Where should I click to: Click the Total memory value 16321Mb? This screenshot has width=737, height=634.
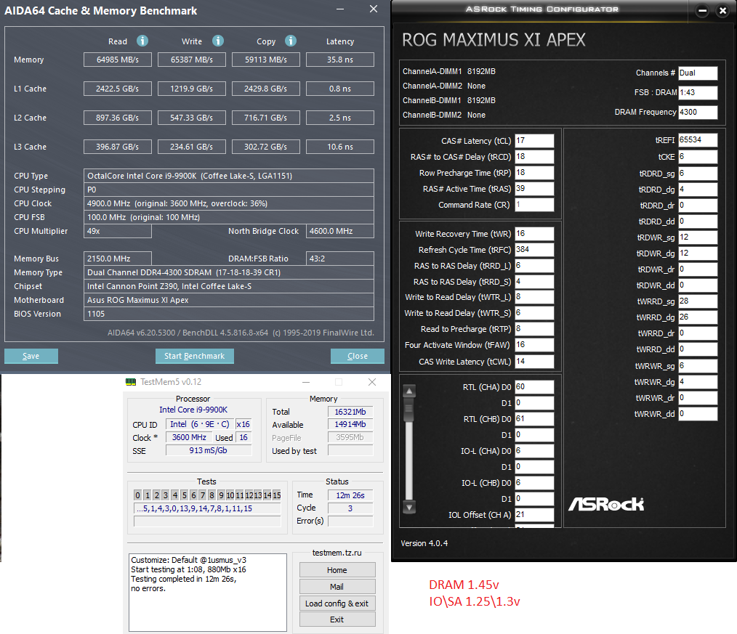[350, 412]
